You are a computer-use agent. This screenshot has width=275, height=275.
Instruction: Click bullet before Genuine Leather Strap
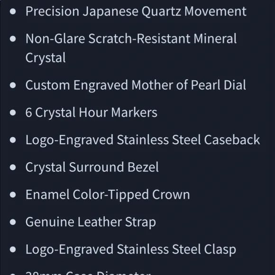pyautogui.click(x=13, y=222)
